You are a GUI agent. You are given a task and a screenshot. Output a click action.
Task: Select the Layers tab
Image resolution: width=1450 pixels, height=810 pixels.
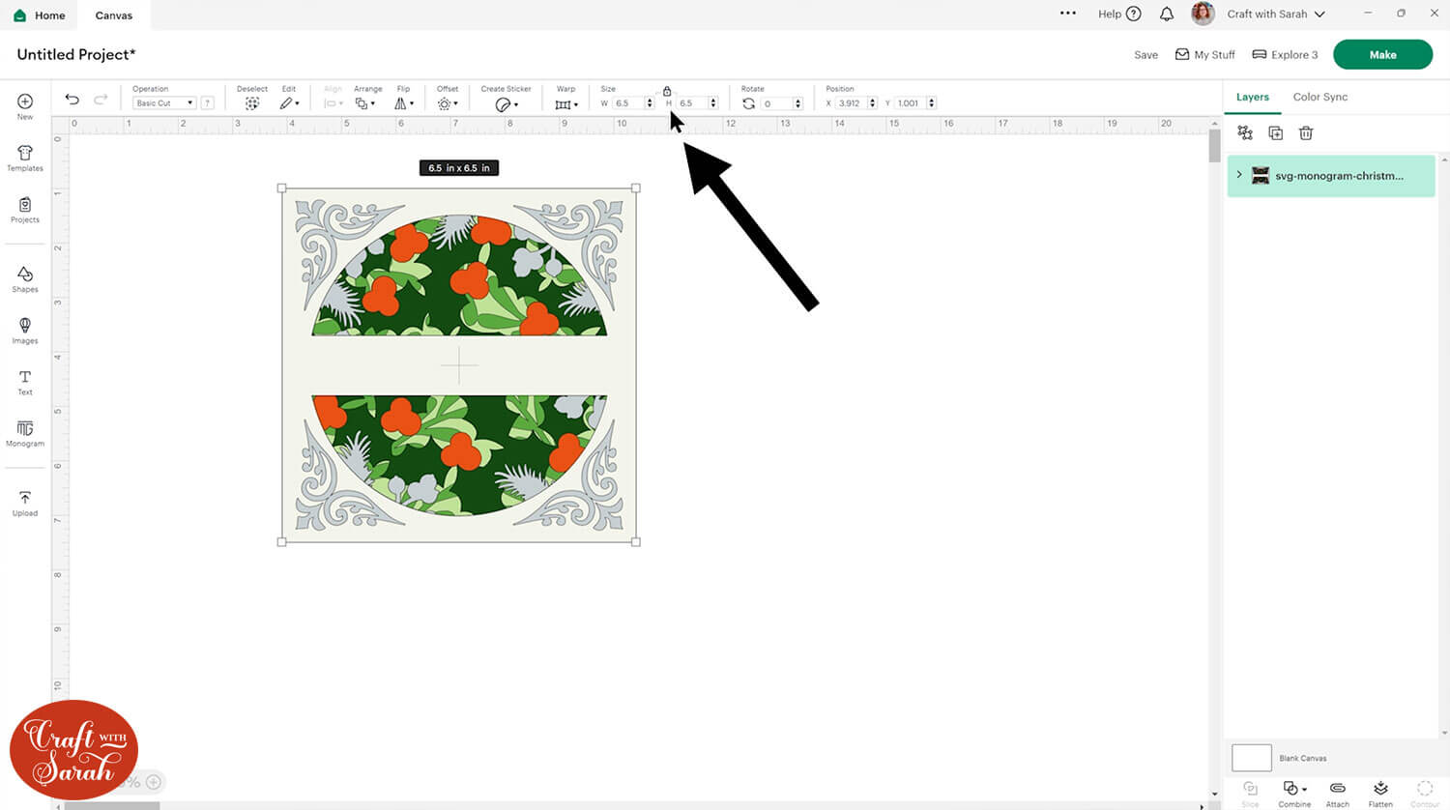coord(1253,97)
